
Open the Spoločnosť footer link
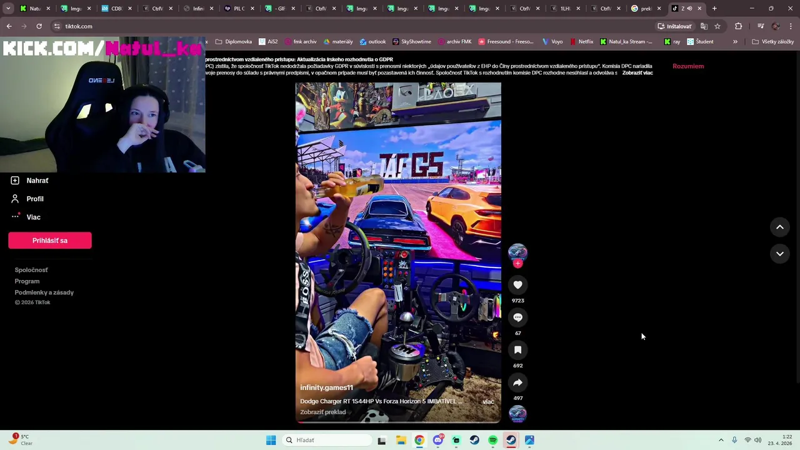pos(31,270)
